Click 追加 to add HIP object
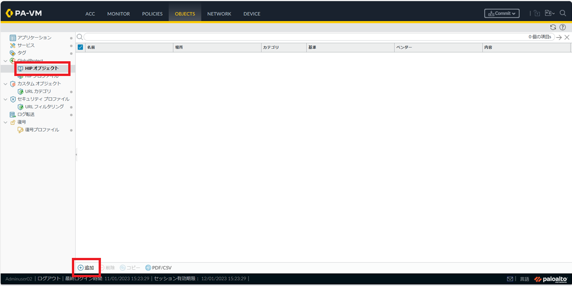 tap(86, 268)
